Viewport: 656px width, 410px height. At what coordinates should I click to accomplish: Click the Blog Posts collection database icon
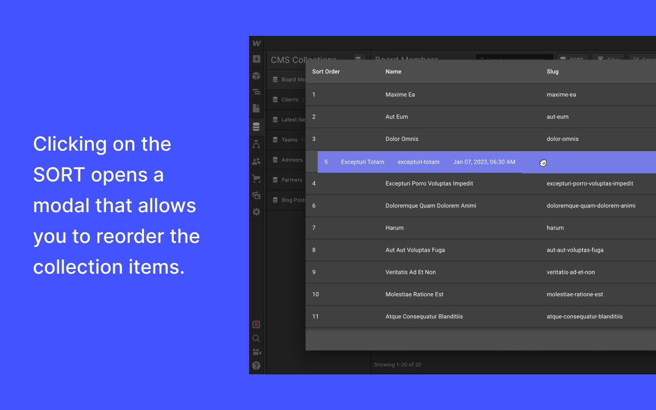click(x=275, y=200)
